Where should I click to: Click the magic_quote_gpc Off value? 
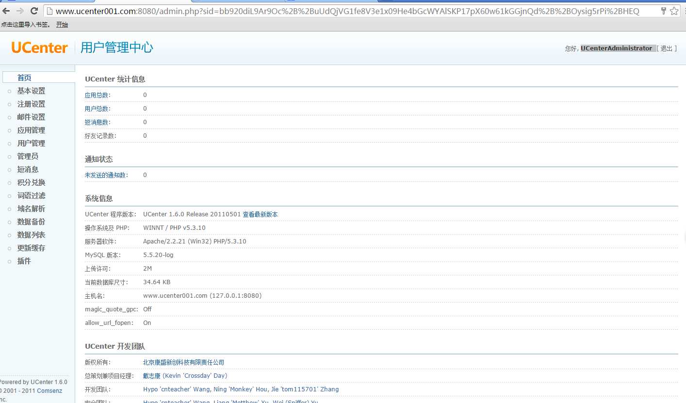(147, 309)
